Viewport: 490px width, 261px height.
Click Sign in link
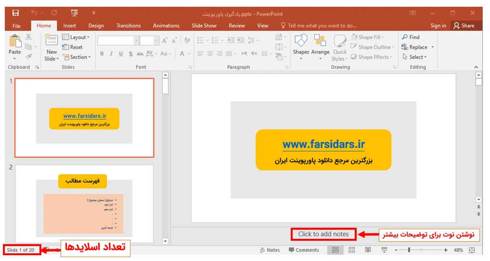click(x=438, y=26)
